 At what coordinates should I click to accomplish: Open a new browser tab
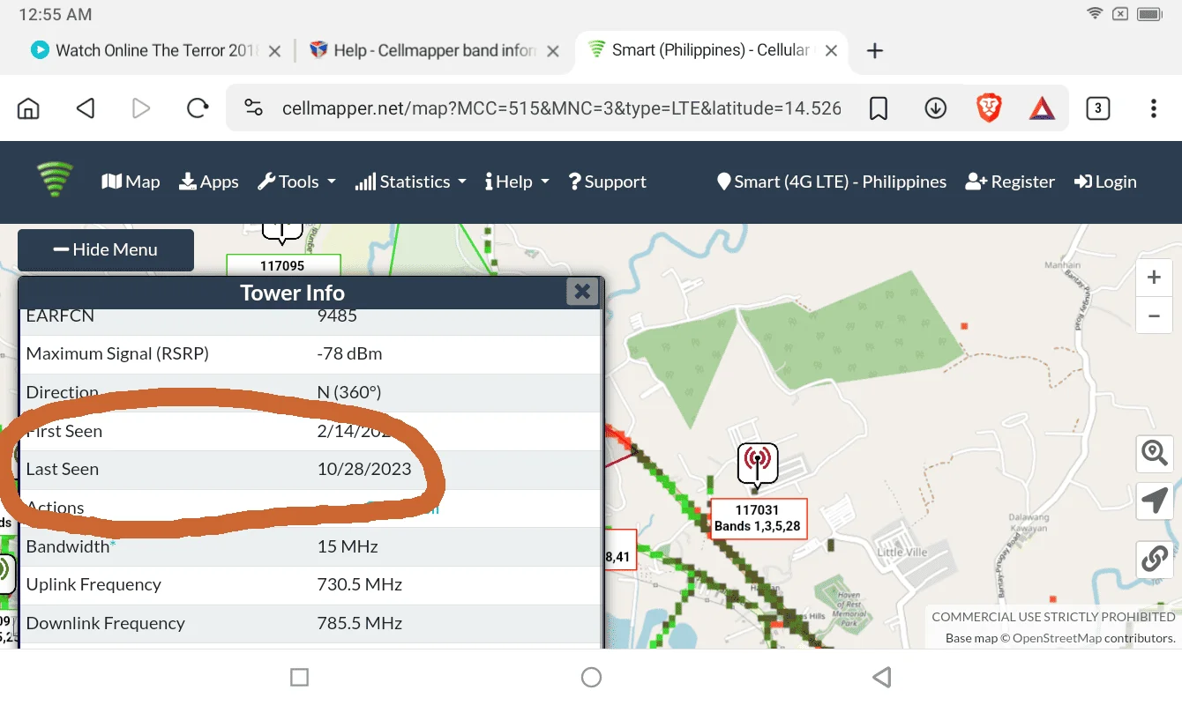coord(874,51)
